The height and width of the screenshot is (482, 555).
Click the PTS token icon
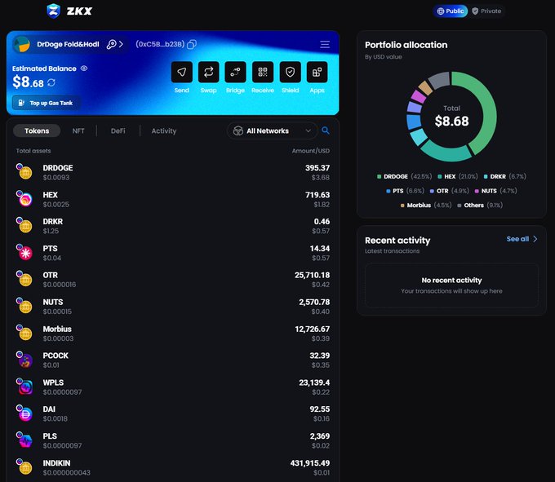click(x=24, y=253)
